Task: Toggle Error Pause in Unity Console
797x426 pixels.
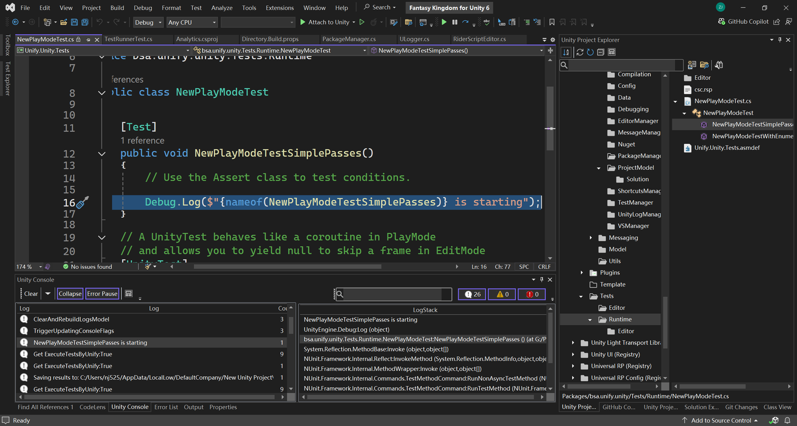Action: coord(102,294)
